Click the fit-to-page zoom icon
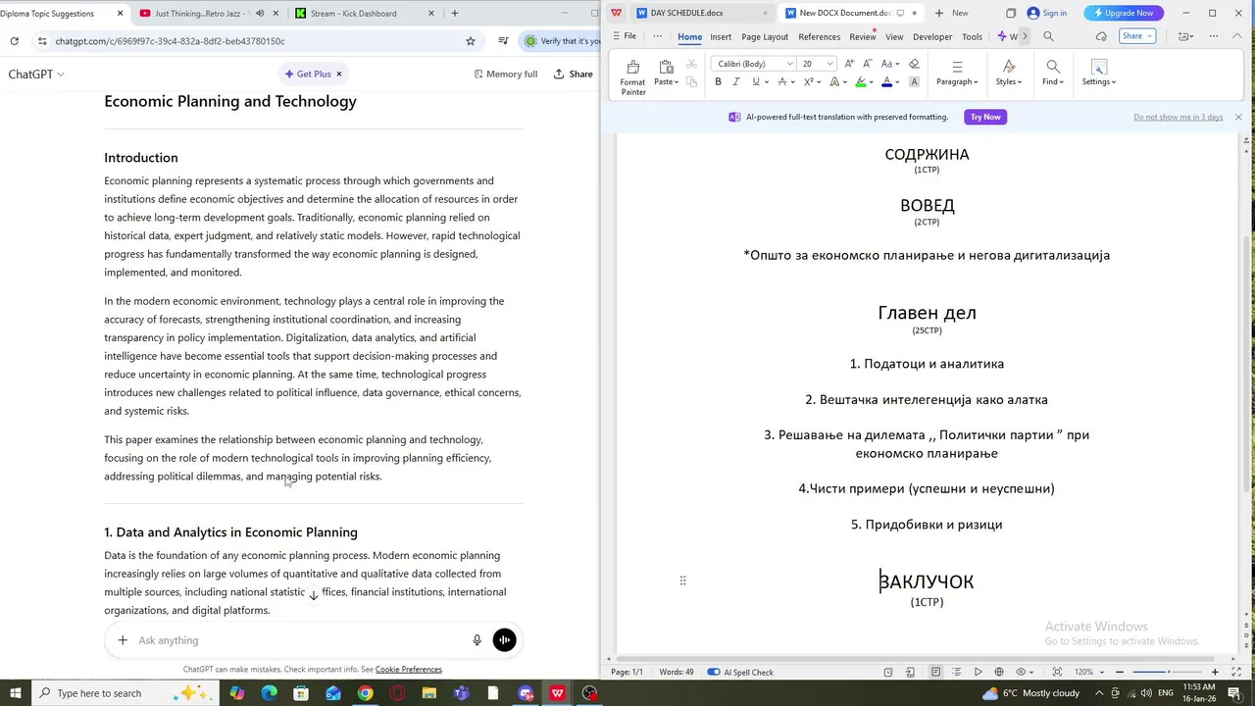The width and height of the screenshot is (1255, 706). [x=1057, y=672]
